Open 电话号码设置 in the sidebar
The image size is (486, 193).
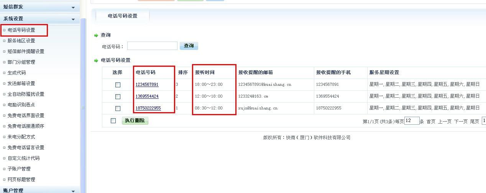click(x=21, y=30)
